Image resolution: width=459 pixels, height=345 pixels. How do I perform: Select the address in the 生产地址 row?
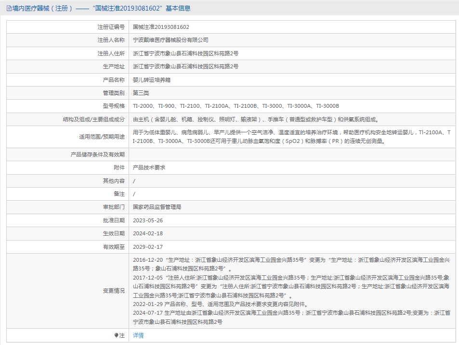click(185, 67)
